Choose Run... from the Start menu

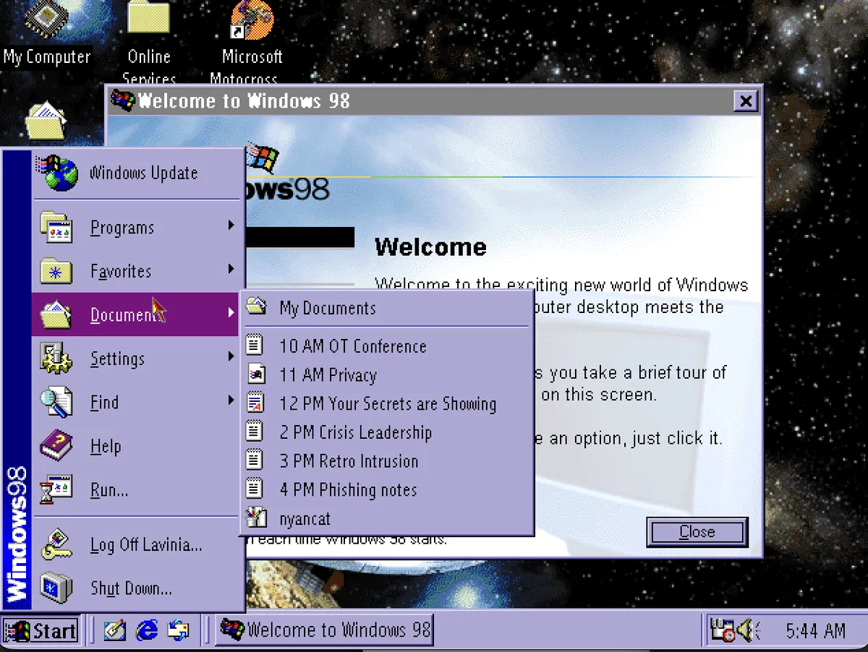(135, 489)
